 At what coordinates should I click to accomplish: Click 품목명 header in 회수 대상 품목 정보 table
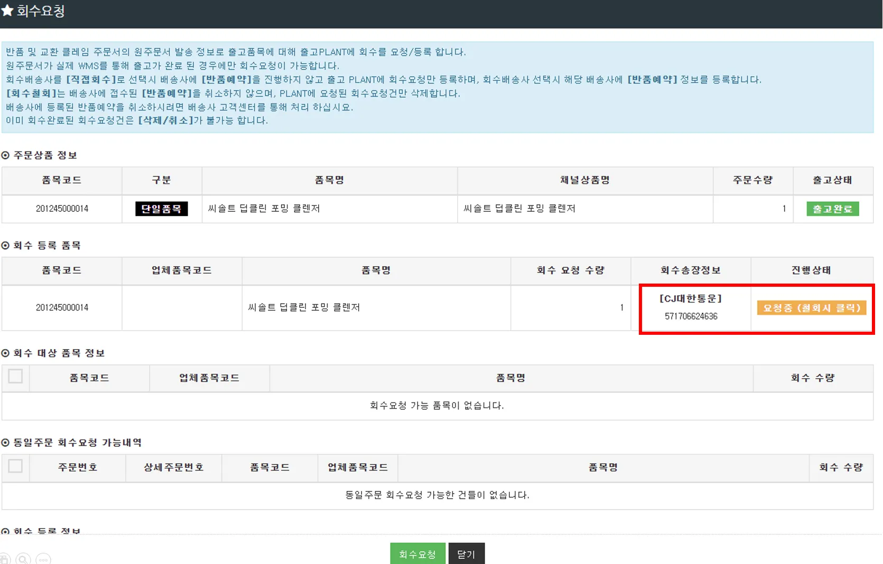click(511, 378)
